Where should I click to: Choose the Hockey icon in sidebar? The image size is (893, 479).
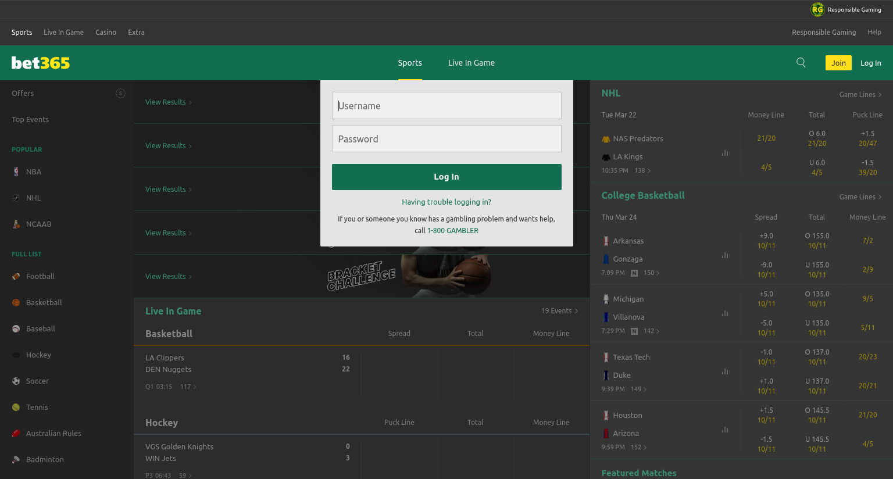coord(16,355)
